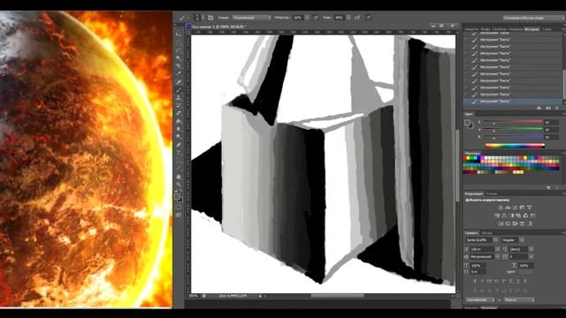The height and width of the screenshot is (318, 566).
Task: Enable airbrush-style build-up
Action: (357, 18)
